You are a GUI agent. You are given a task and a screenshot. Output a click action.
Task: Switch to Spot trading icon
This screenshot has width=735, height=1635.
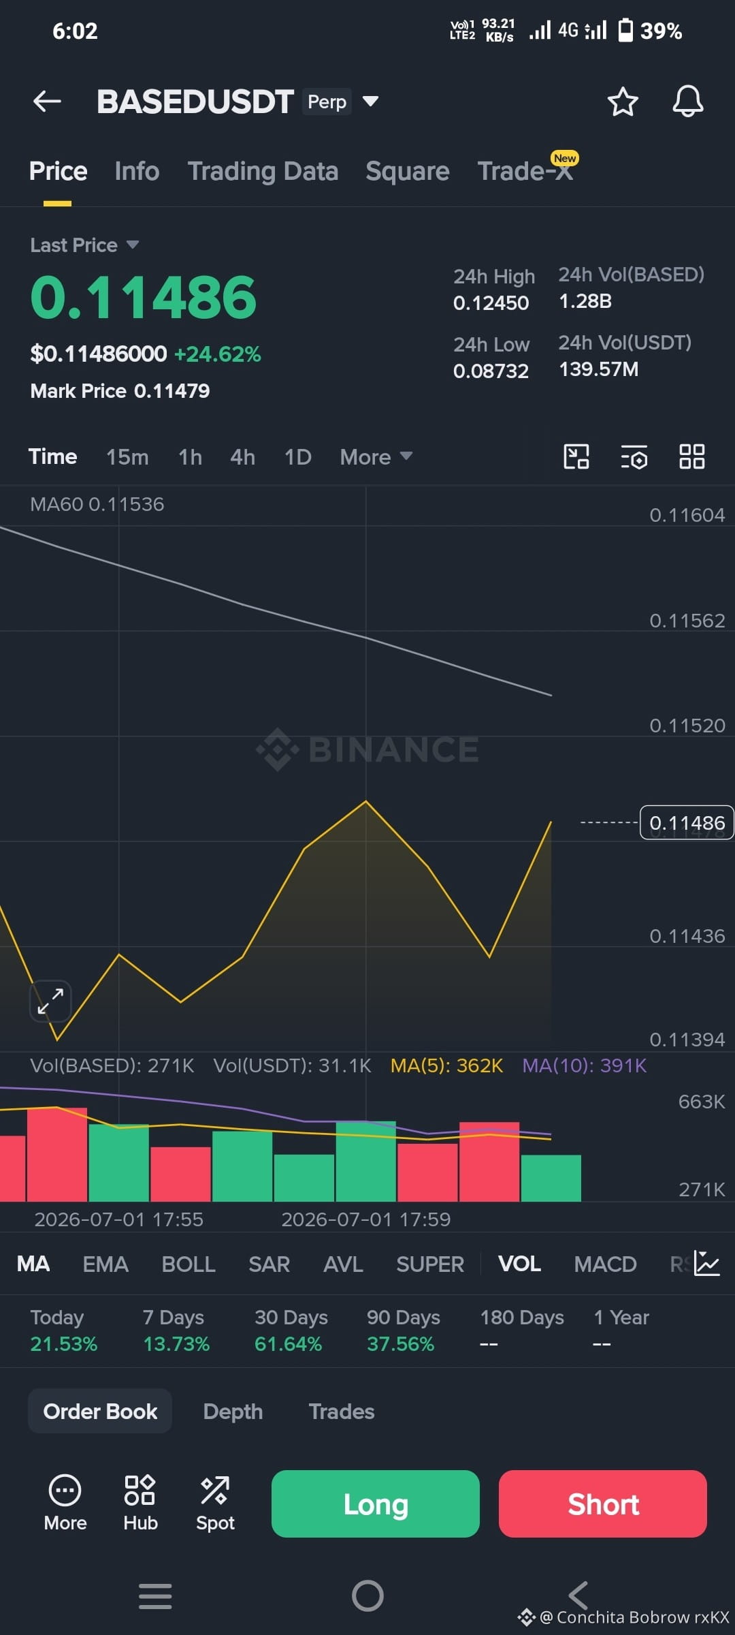[215, 1504]
